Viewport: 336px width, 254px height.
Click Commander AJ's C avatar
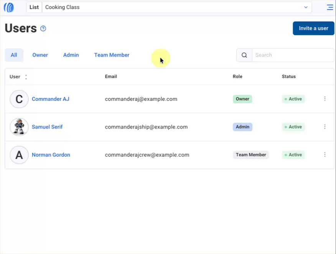[x=19, y=99]
